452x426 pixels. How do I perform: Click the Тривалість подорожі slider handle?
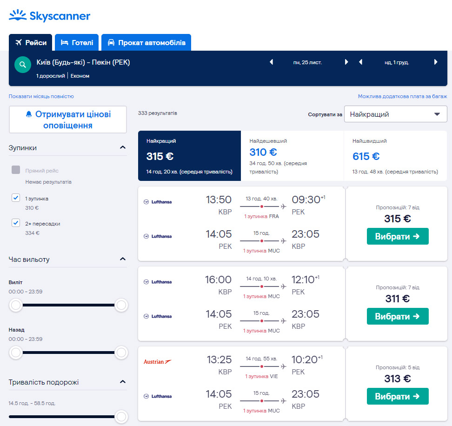coord(121,417)
